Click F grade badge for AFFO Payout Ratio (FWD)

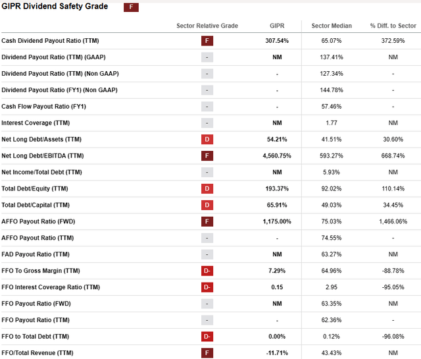click(207, 221)
